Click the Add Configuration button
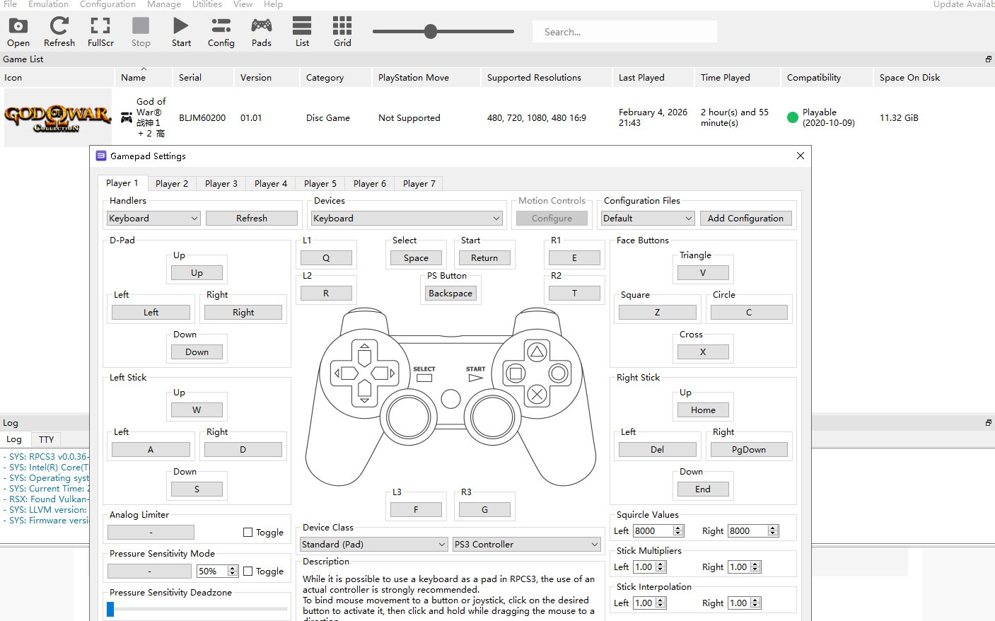 [x=745, y=219]
